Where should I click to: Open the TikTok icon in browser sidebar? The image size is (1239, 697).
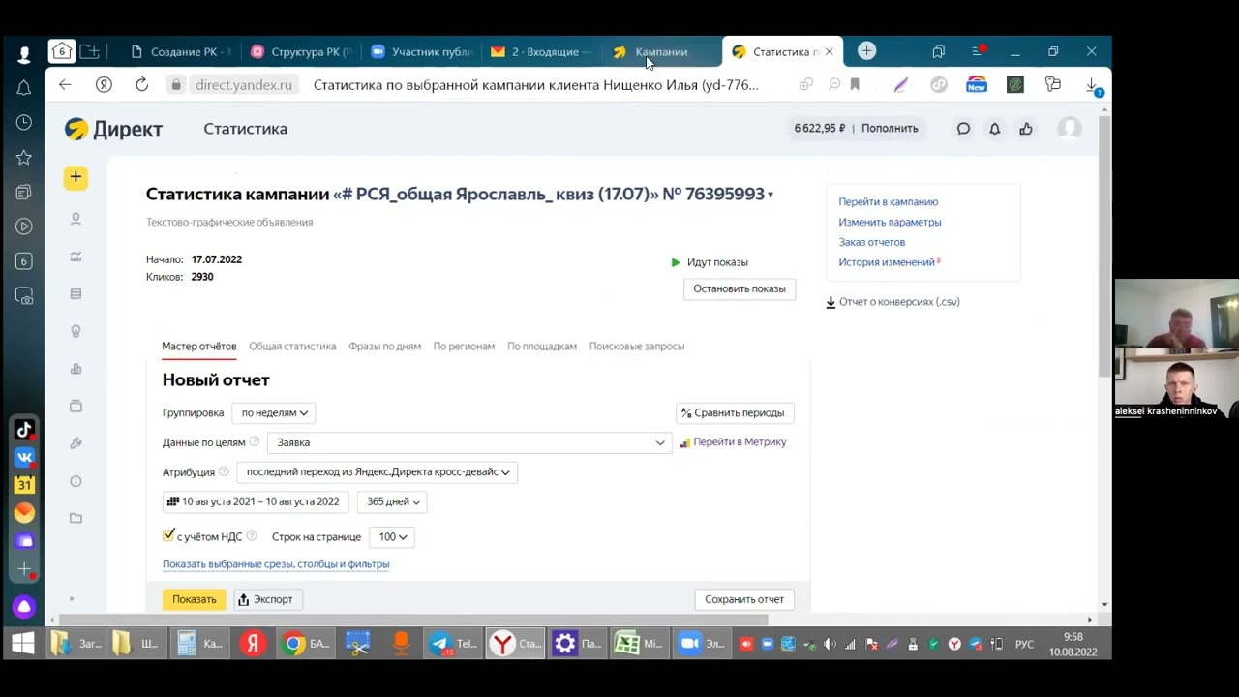(x=24, y=430)
